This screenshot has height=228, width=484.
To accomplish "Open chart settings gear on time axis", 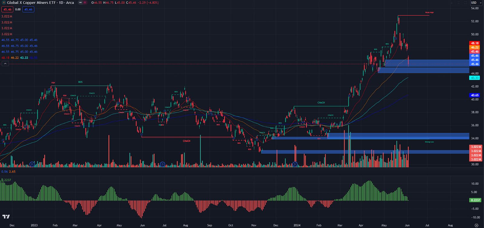I will 476,225.
